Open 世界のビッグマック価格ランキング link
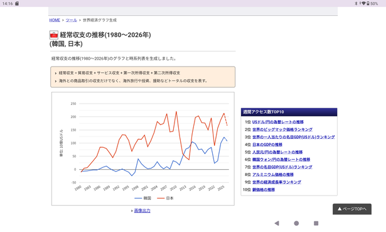The height and width of the screenshot is (232, 386). pos(282,130)
